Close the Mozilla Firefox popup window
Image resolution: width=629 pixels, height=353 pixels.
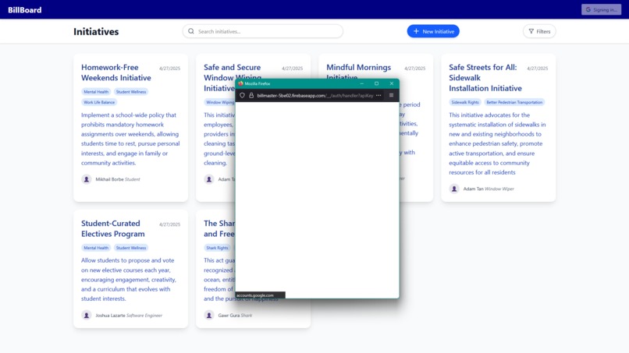pyautogui.click(x=392, y=83)
